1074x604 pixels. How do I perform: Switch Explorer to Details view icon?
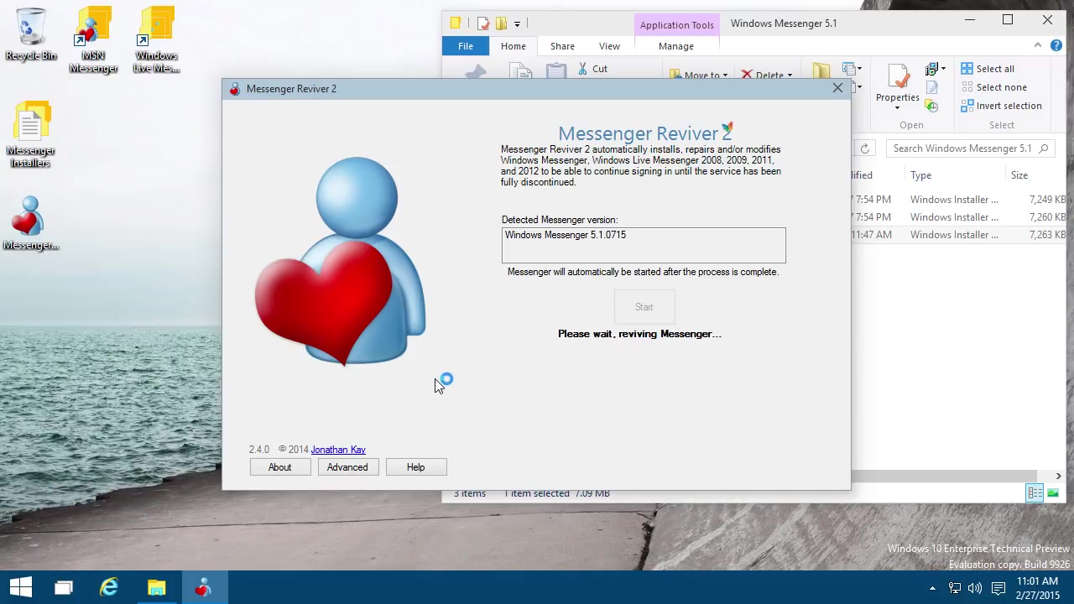coord(1035,493)
